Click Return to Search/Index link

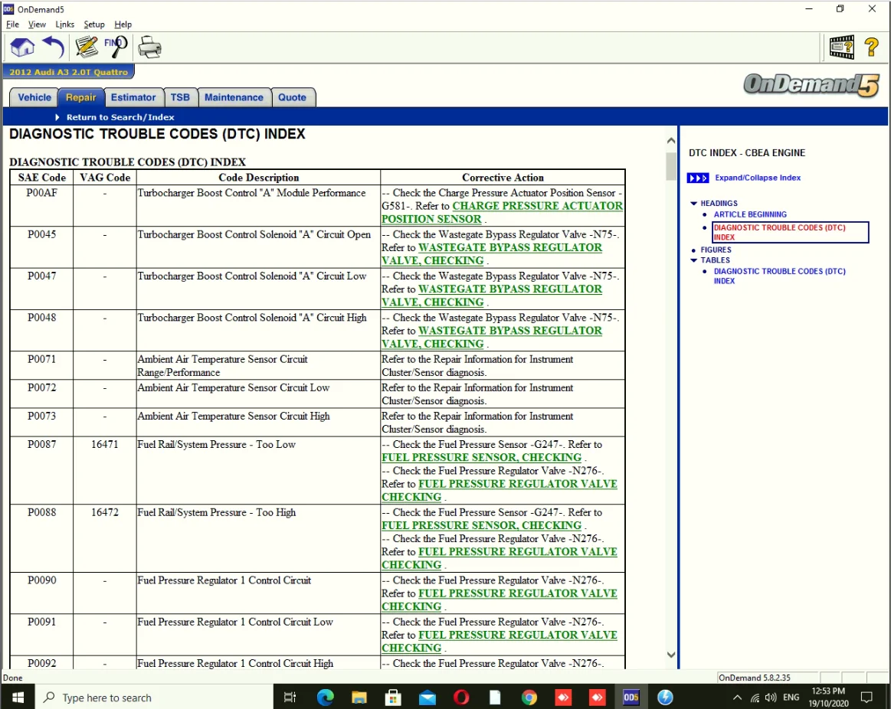120,117
